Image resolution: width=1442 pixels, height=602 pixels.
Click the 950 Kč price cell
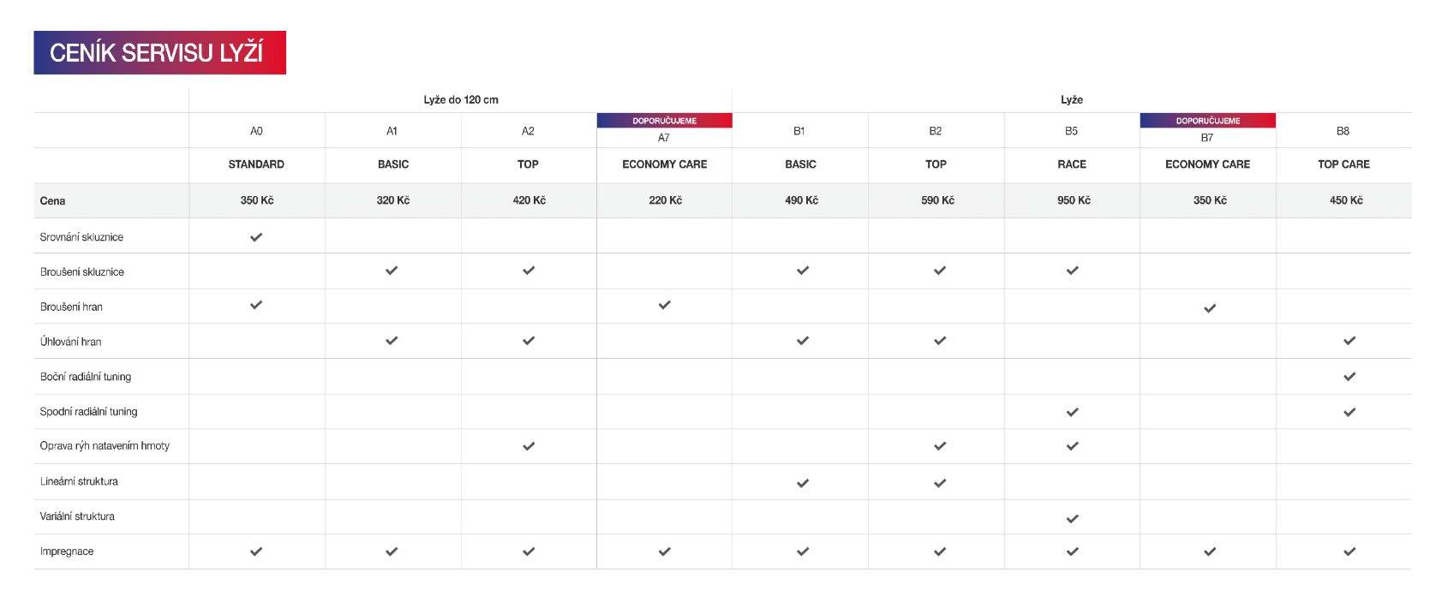point(1074,200)
